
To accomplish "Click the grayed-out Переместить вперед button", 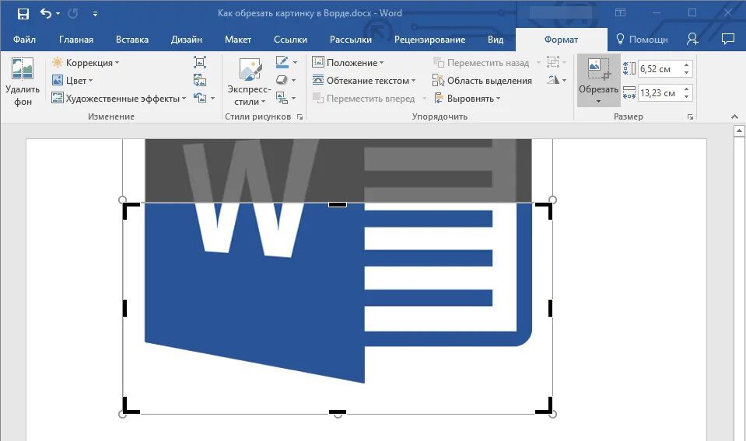I will [x=364, y=99].
